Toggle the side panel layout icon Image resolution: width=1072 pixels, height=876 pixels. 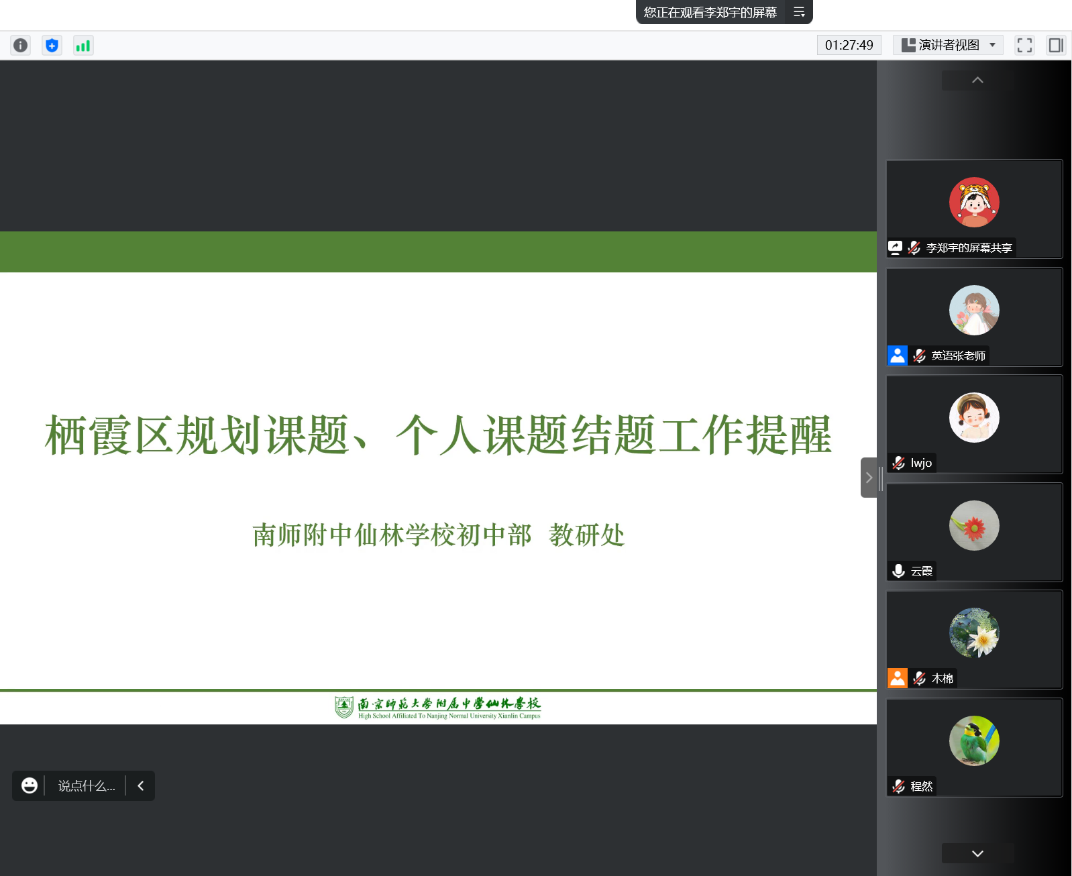tap(1056, 45)
